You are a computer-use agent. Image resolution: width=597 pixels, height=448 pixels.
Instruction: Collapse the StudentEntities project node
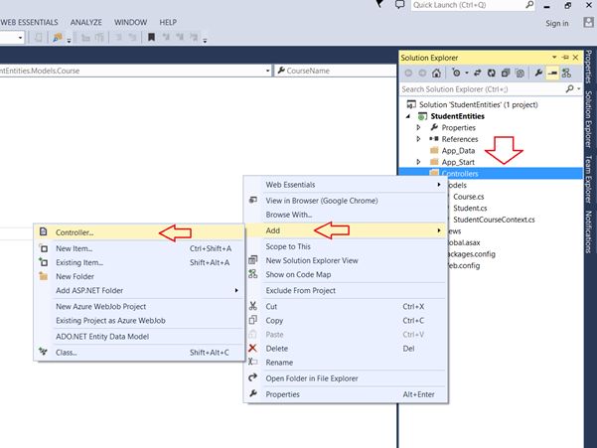pyautogui.click(x=408, y=116)
